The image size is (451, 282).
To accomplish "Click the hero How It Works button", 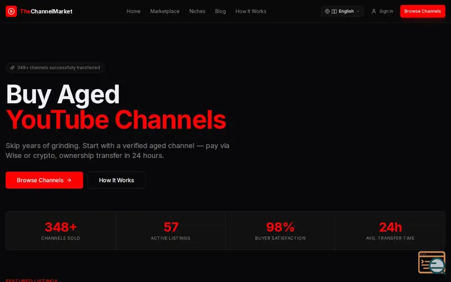I will pos(117,180).
